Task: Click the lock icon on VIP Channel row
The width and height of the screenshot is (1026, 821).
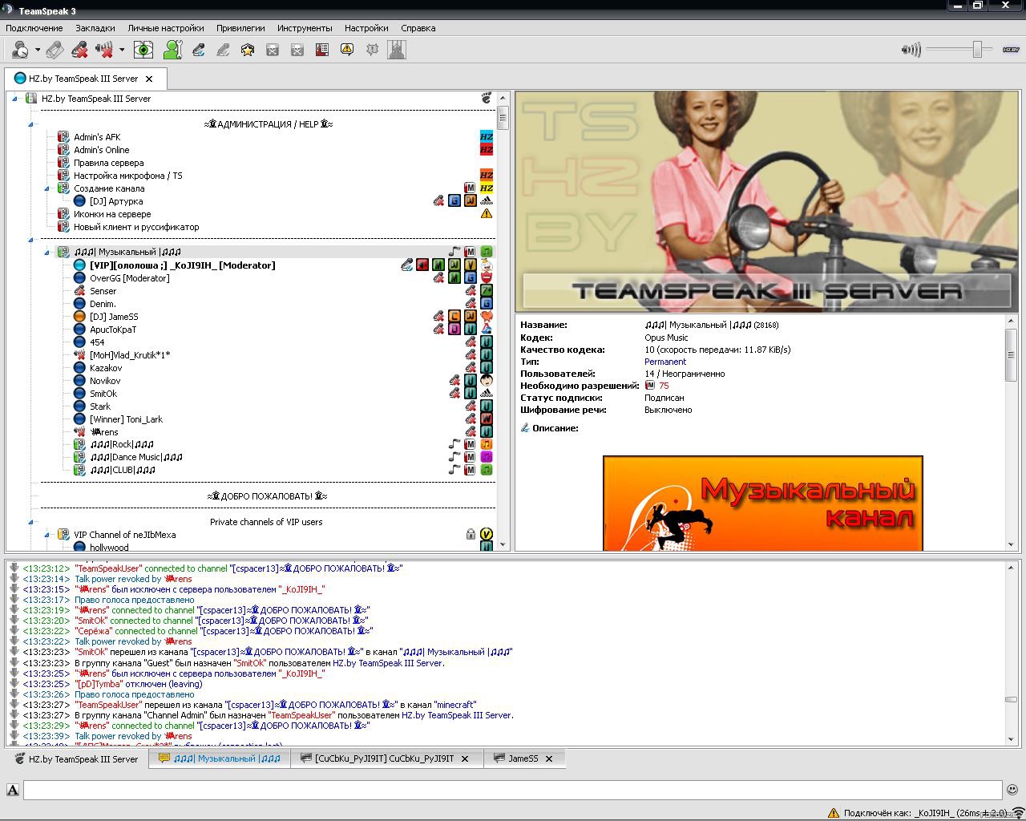Action: coord(471,535)
